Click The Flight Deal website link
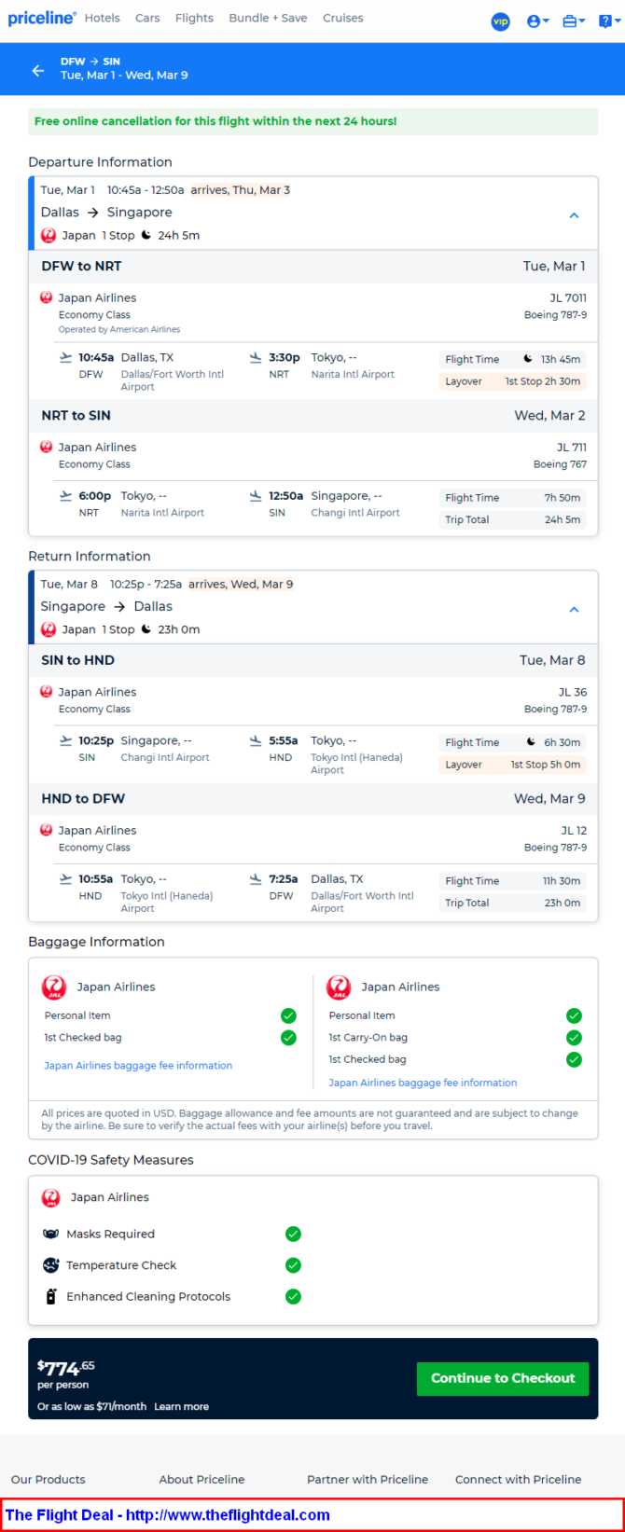Viewport: 625px width, 1532px height. point(168,1515)
